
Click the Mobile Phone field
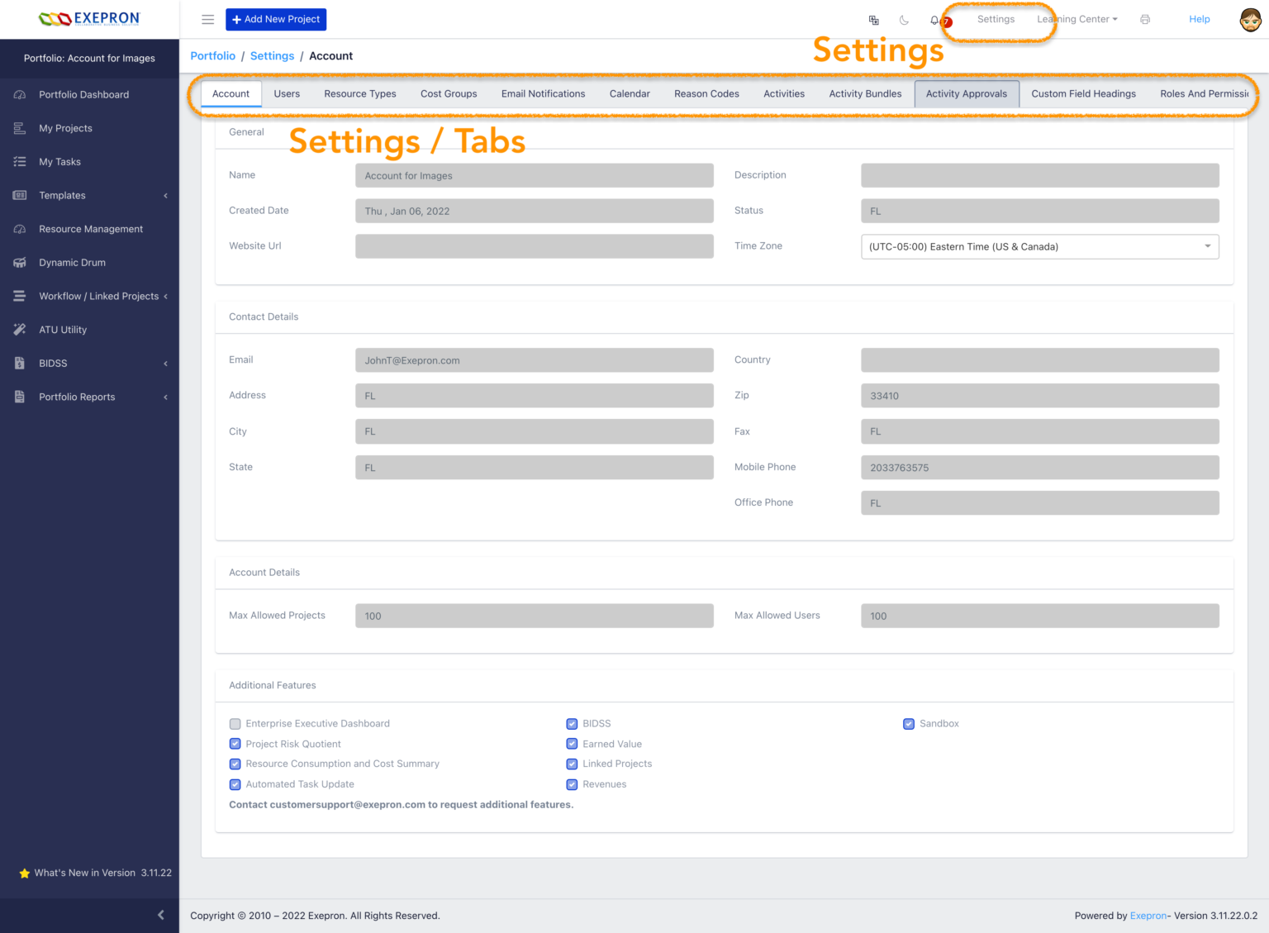click(x=1040, y=468)
